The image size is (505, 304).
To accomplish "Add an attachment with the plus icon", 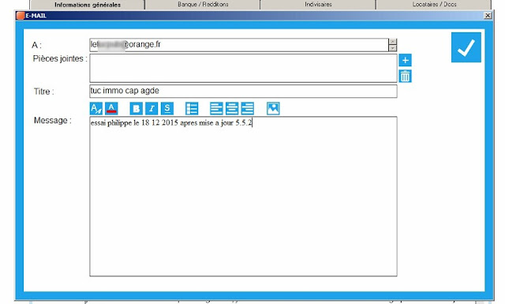I will [405, 60].
